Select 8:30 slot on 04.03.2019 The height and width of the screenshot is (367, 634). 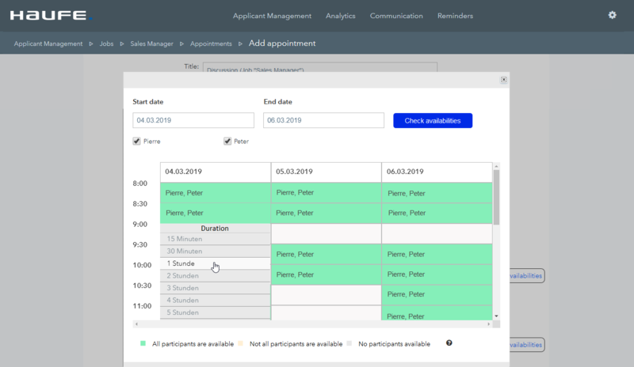click(215, 214)
